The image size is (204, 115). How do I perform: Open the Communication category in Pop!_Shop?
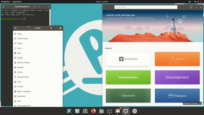point(128,77)
